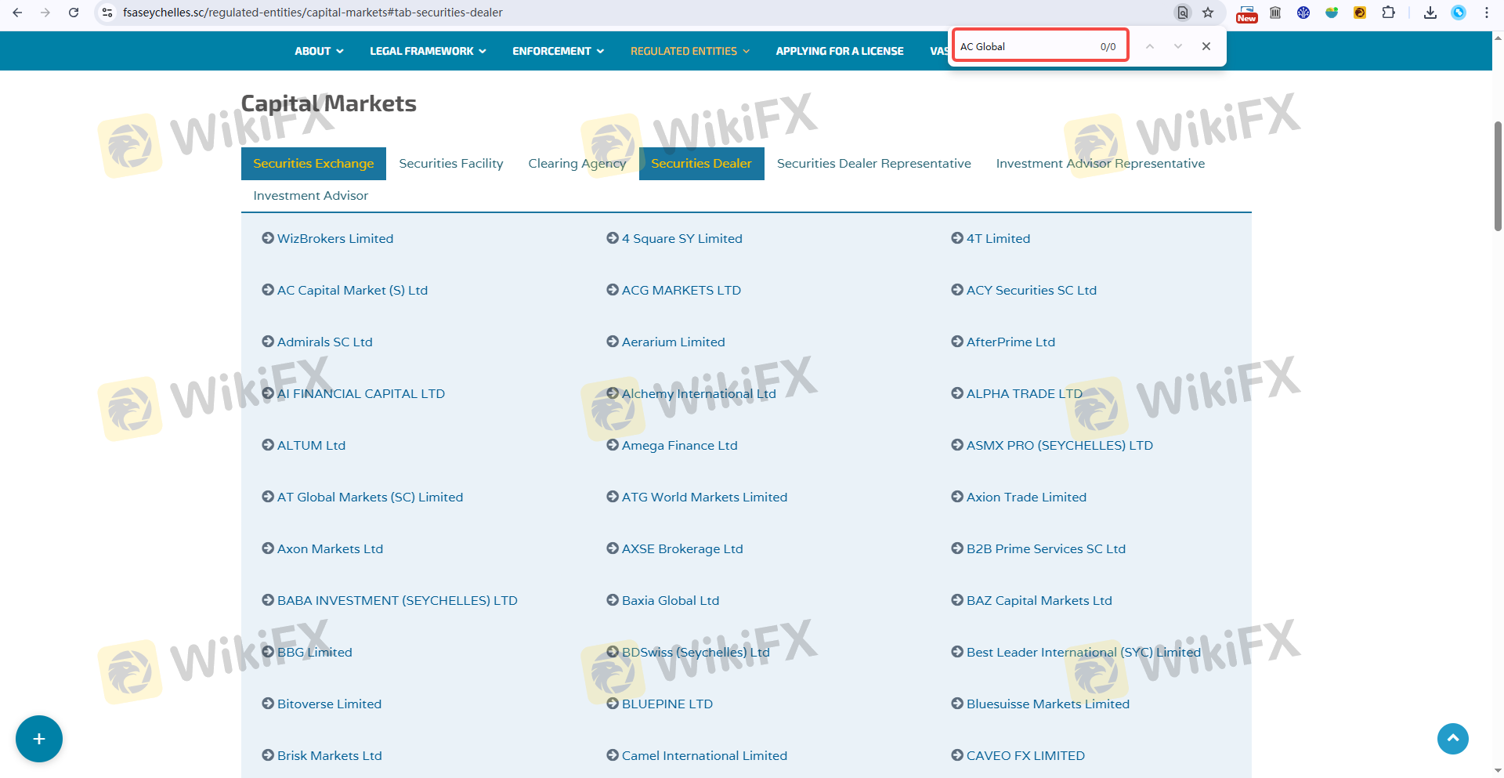This screenshot has height=778, width=1504.
Task: View site information icon in address bar
Action: 108,13
